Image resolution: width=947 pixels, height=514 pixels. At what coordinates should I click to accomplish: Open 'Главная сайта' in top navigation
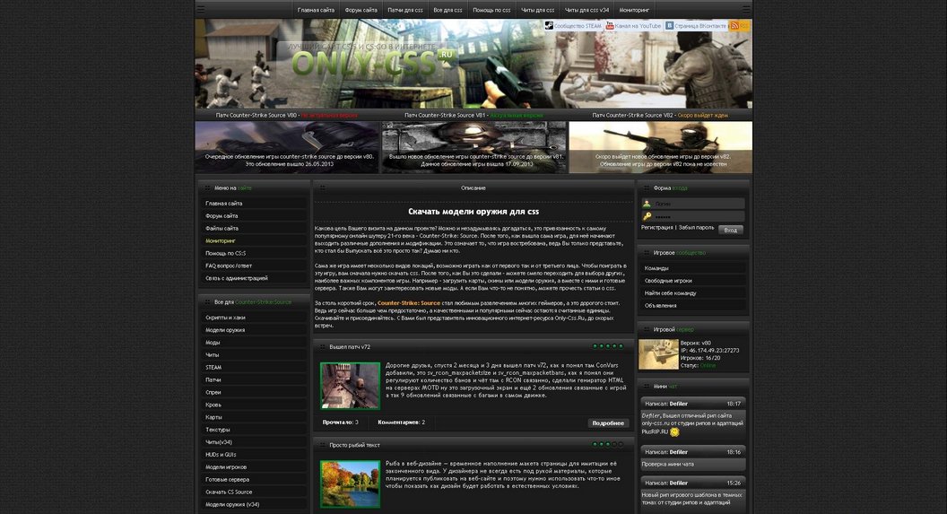[x=316, y=10]
